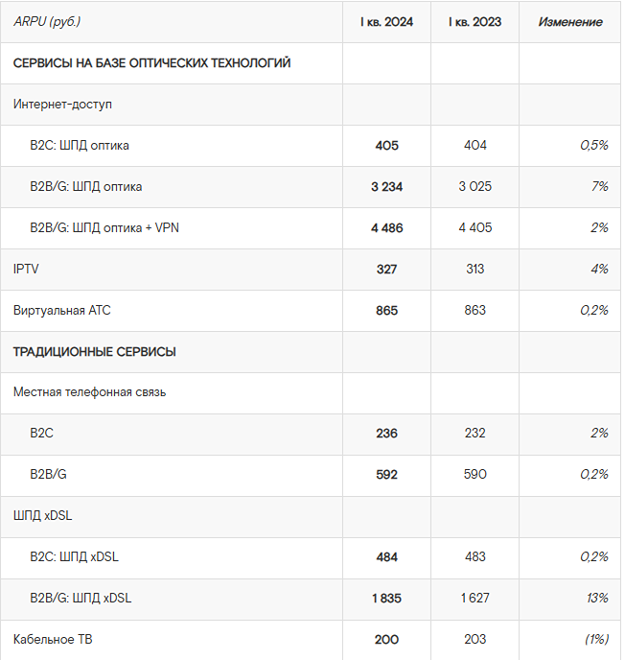The image size is (625, 660).
Task: Select the I кв. 2024 column header
Action: click(386, 22)
